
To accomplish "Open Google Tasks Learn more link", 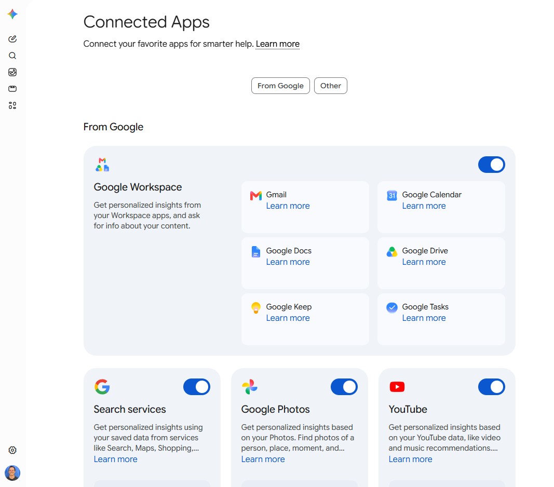I will [424, 318].
